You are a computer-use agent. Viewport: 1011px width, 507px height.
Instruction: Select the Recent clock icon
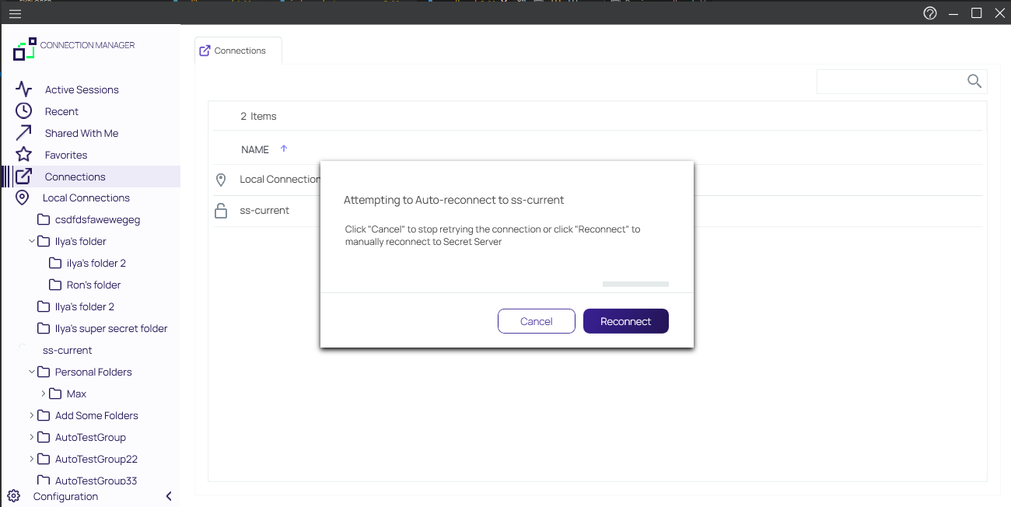coord(22,110)
